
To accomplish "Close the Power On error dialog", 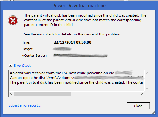I will click(x=138, y=106).
